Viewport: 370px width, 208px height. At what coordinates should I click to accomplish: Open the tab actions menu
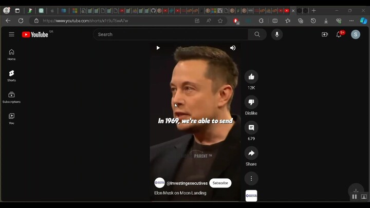tap(17, 11)
